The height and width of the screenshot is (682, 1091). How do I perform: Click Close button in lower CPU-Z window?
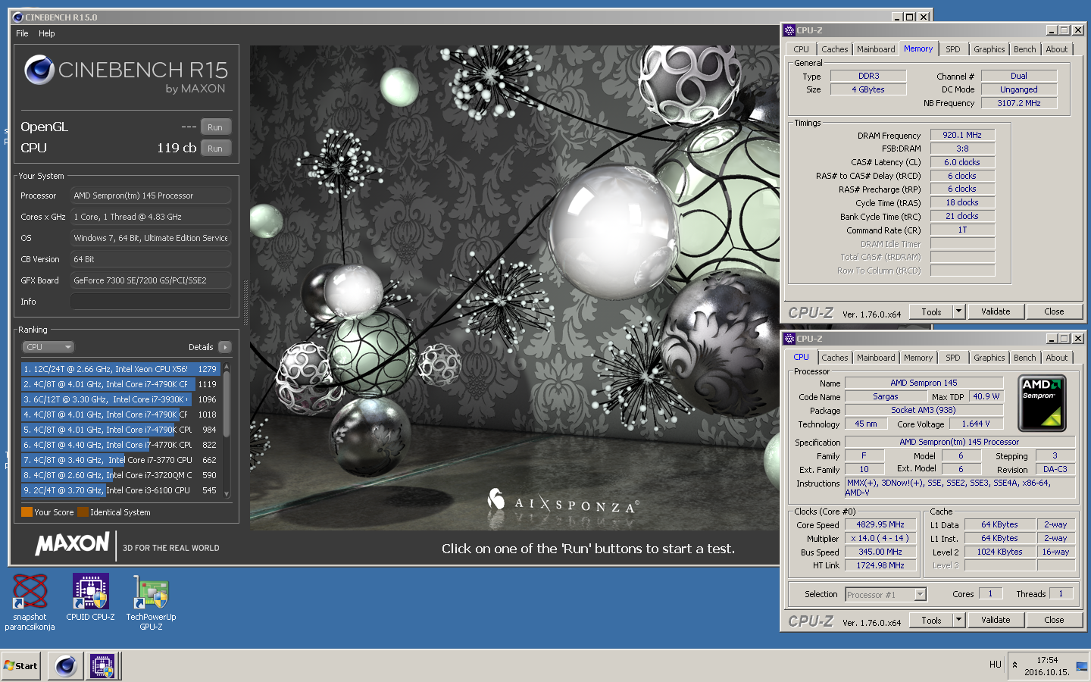(1054, 620)
